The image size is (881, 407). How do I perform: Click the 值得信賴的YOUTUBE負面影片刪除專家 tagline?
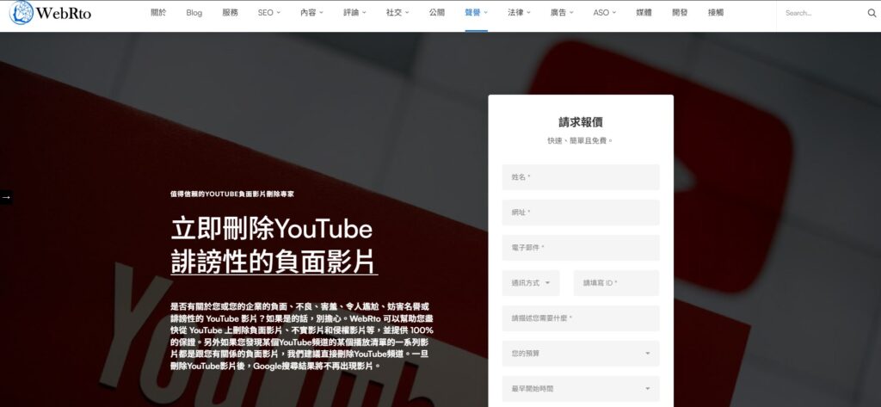pyautogui.click(x=232, y=194)
